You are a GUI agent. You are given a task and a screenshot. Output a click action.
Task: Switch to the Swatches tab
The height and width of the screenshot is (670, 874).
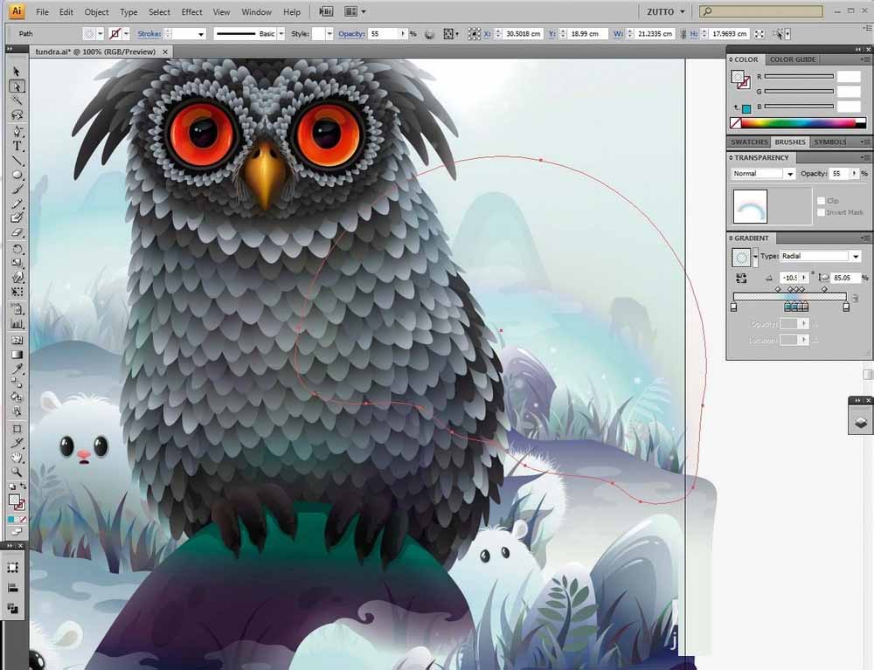coord(749,142)
